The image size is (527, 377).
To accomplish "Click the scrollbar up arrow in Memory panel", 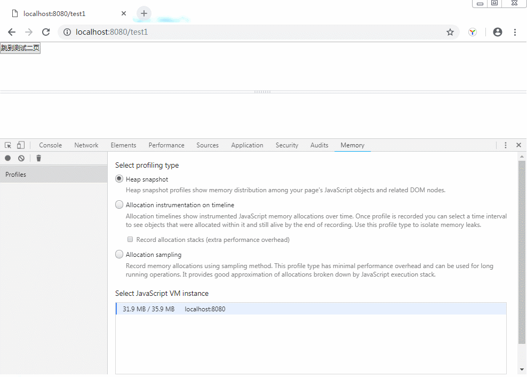I will (522, 156).
